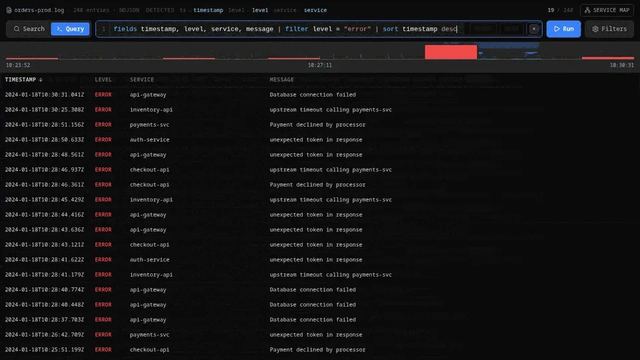Image resolution: width=640 pixels, height=360 pixels.
Task: Select log row 2024-01-18T10:28:45.429Z
Action: (320, 199)
